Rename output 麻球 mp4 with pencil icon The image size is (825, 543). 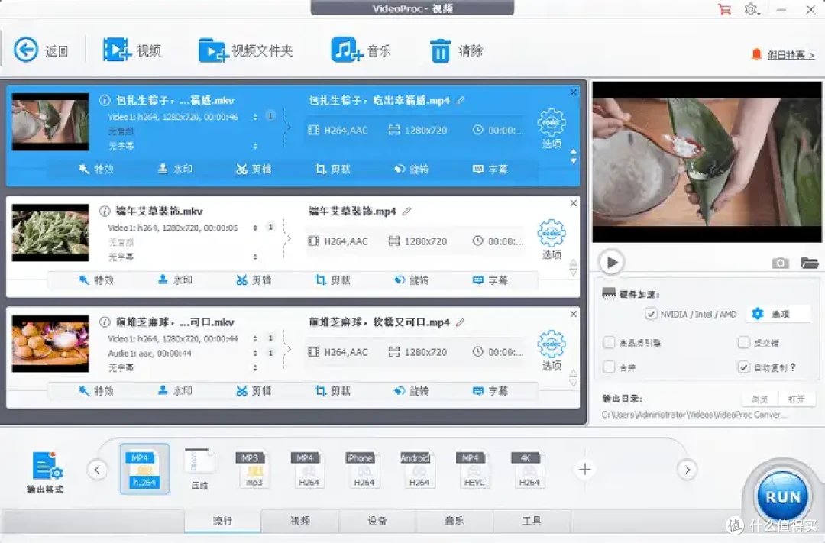[x=461, y=322]
